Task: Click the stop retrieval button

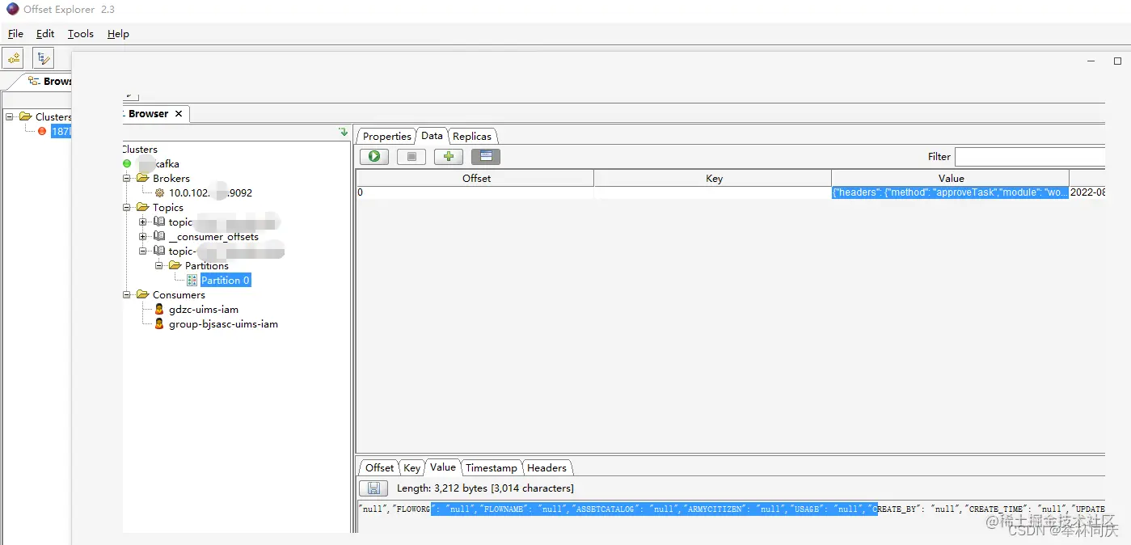Action: click(411, 157)
